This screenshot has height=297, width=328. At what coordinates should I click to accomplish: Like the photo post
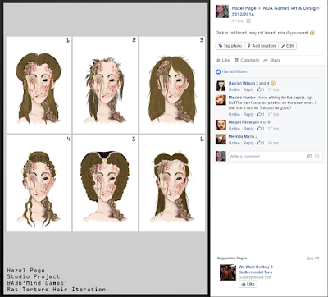click(223, 60)
